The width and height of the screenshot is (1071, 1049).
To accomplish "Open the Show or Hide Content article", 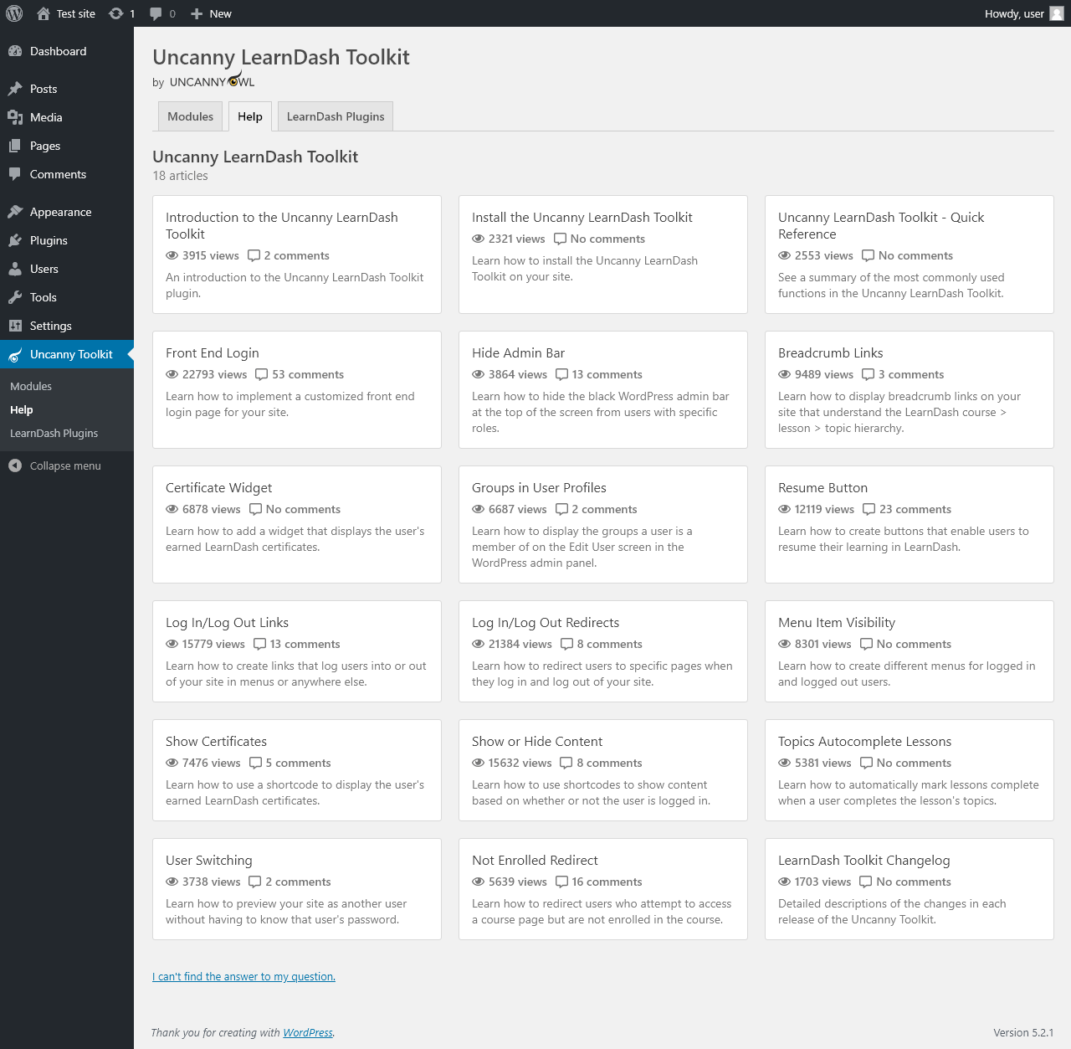I will (x=603, y=770).
